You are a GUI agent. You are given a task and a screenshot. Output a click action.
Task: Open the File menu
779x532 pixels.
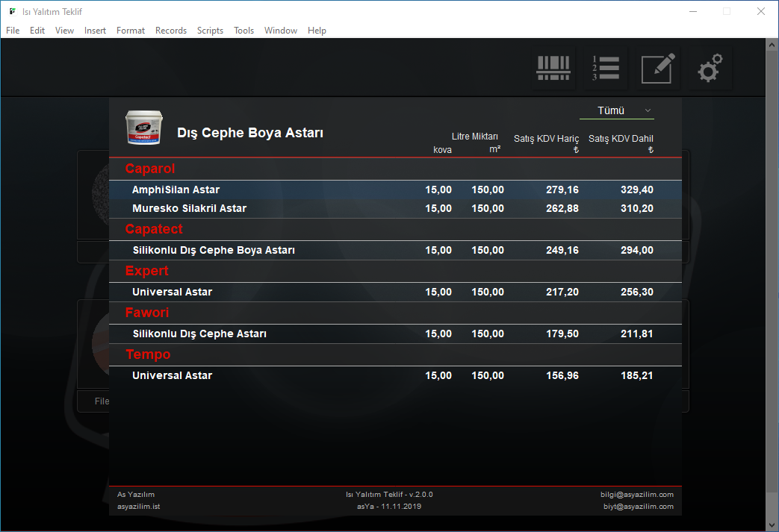pos(13,31)
